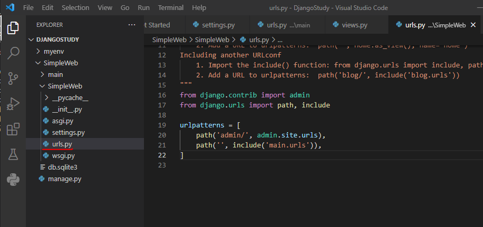Open the Testing flask view
Screen dimensions: 483x227
click(13, 154)
